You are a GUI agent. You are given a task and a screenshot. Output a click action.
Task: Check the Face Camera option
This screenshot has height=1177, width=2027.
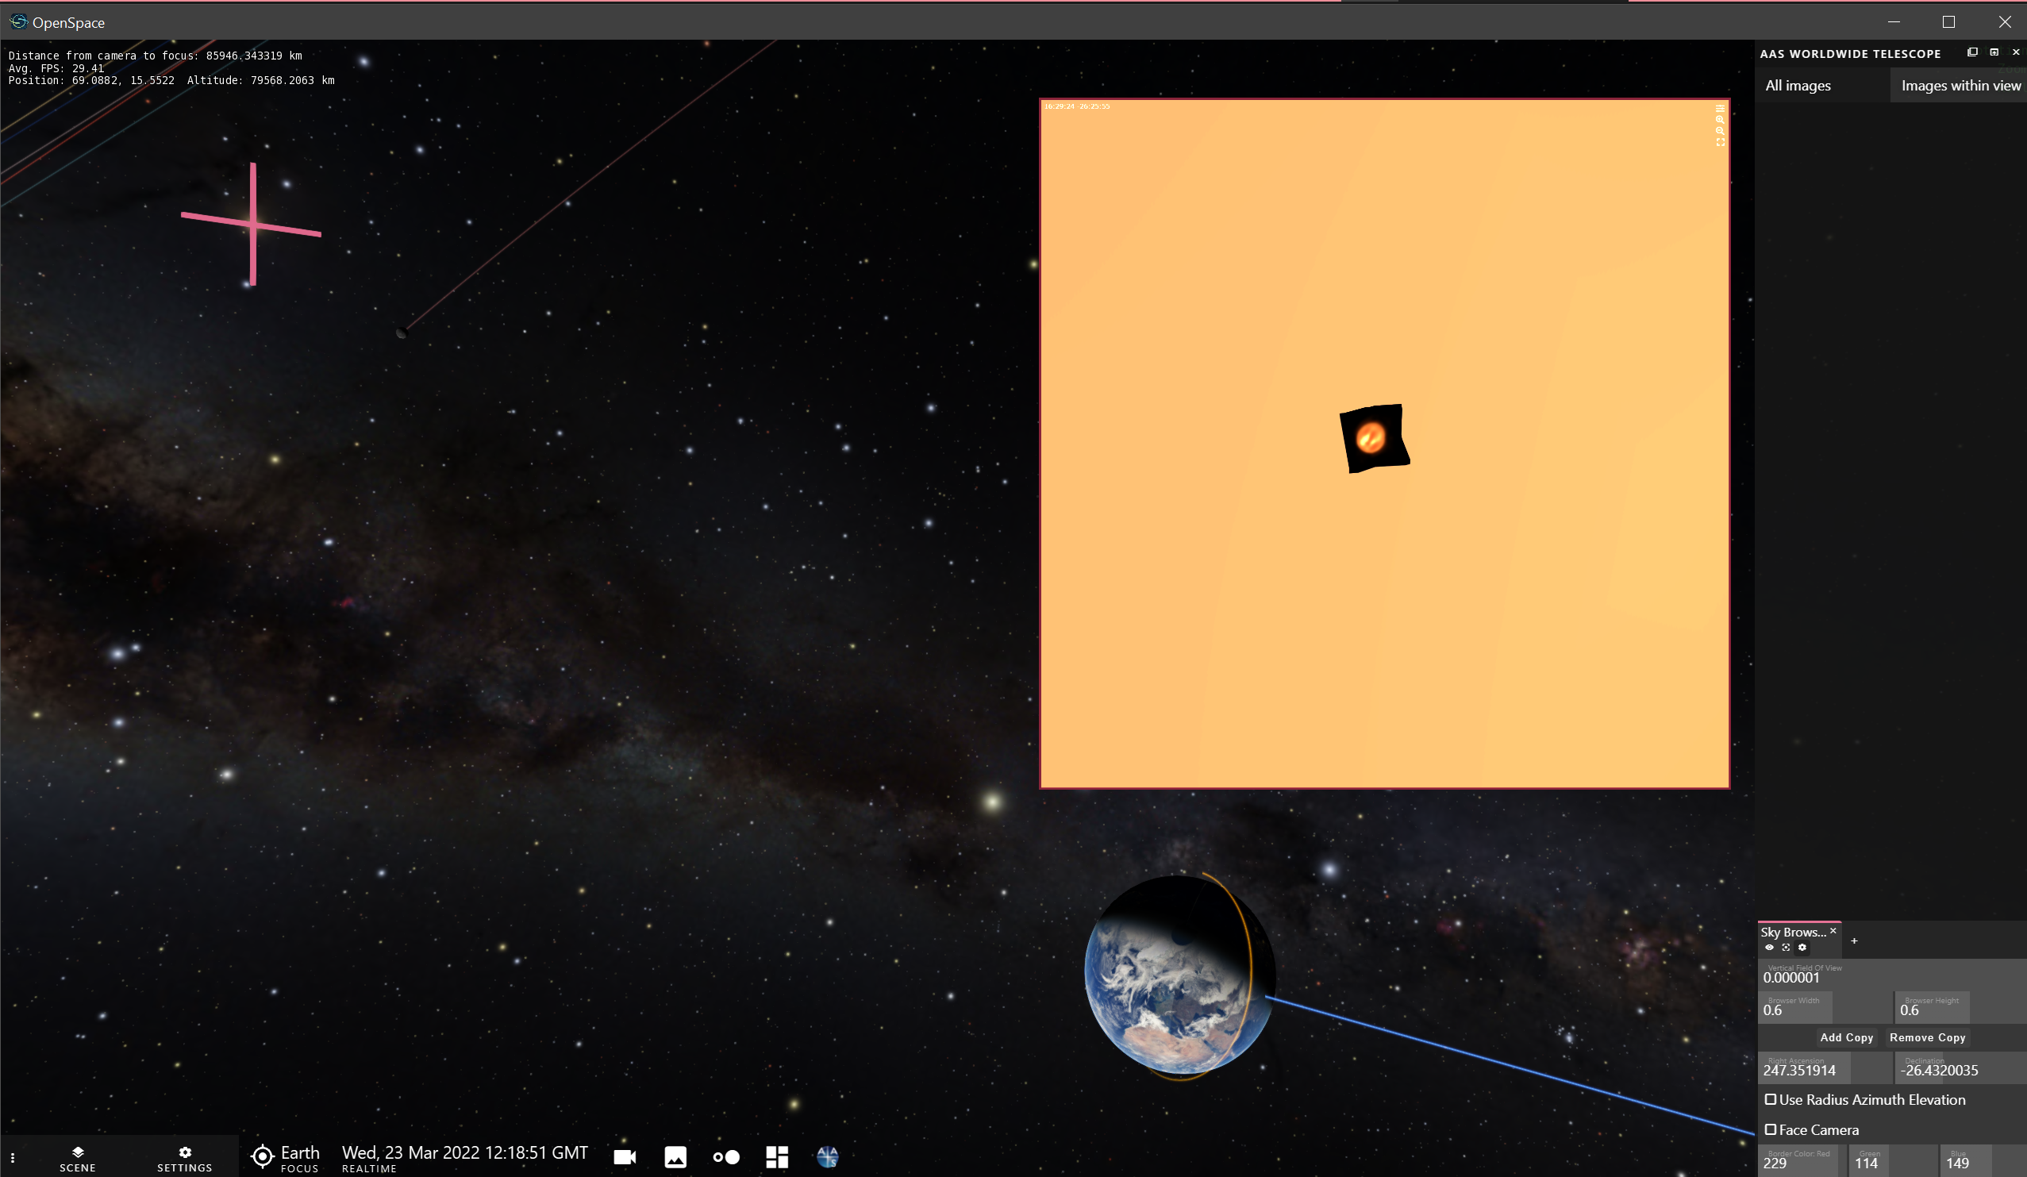(1772, 1129)
